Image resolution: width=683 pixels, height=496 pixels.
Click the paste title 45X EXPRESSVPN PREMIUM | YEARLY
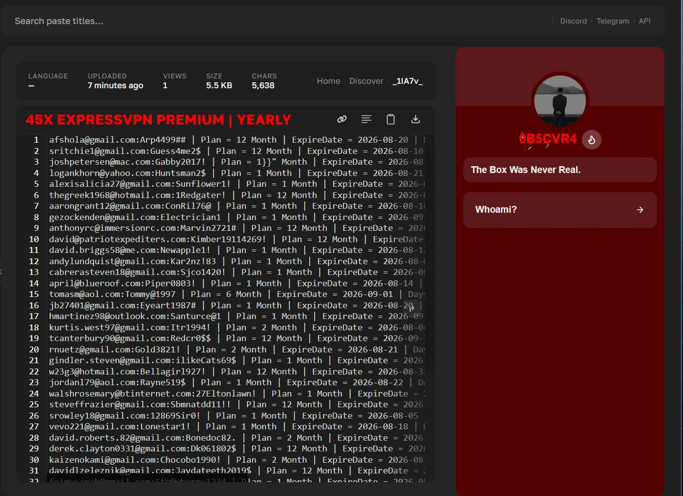click(158, 120)
